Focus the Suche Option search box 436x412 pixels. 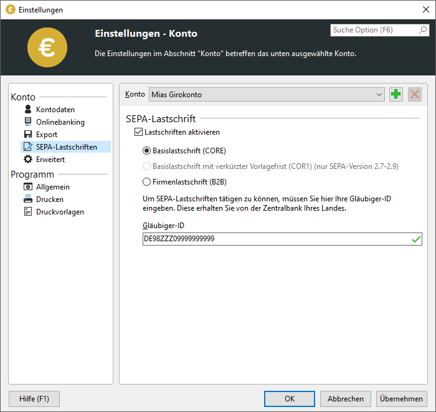point(372,30)
